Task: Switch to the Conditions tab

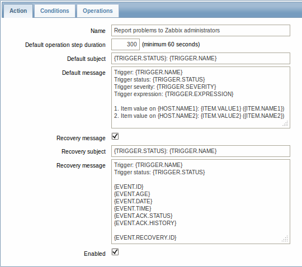Action: click(55, 11)
